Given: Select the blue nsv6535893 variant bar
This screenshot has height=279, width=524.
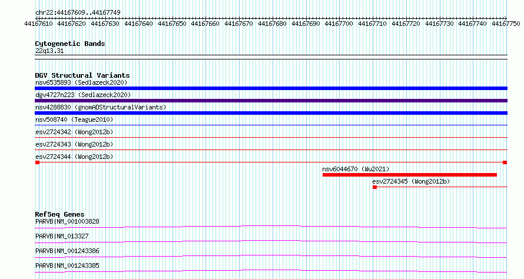Looking at the screenshot, I should tap(271, 88).
